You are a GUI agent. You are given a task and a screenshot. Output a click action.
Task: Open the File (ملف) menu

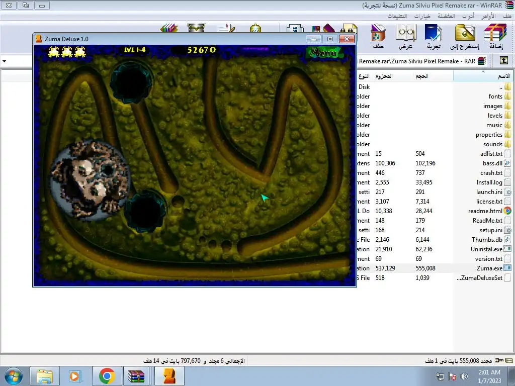[507, 16]
